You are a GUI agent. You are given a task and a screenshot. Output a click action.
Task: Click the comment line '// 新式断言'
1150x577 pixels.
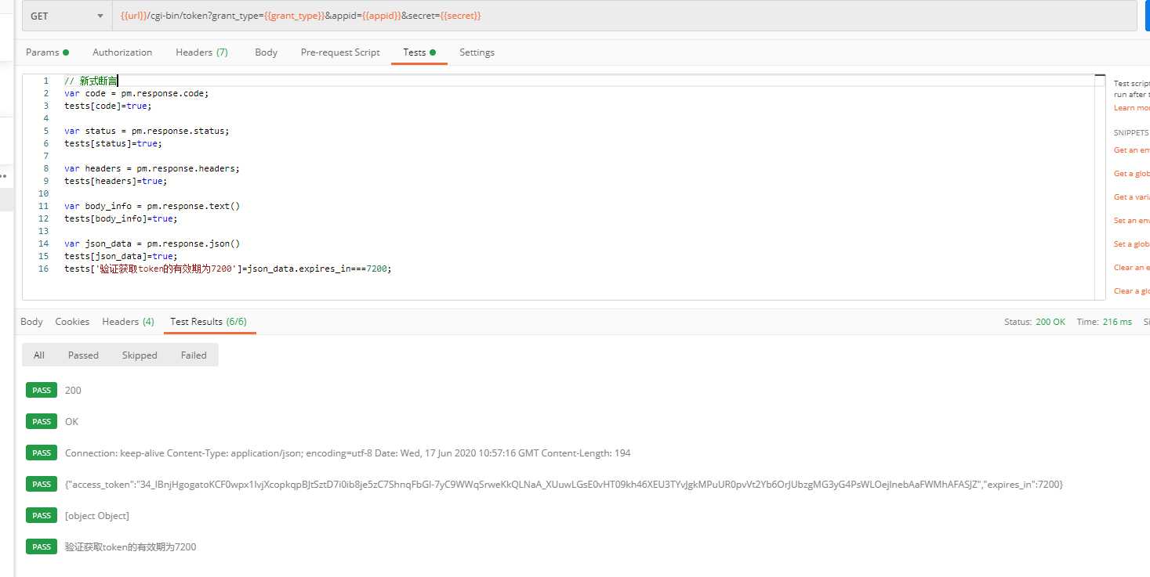point(90,81)
